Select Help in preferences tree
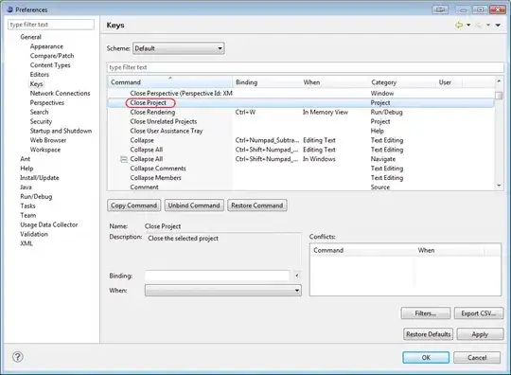511x375 pixels. click(x=26, y=169)
